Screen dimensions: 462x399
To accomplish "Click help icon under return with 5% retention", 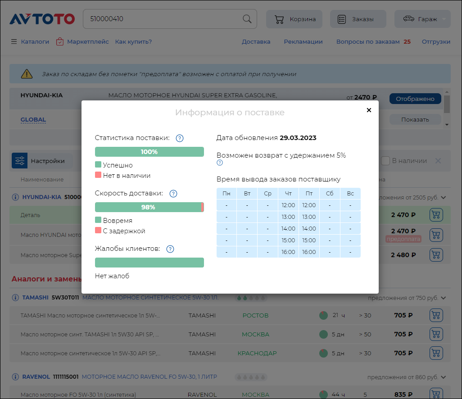I will pos(219,163).
